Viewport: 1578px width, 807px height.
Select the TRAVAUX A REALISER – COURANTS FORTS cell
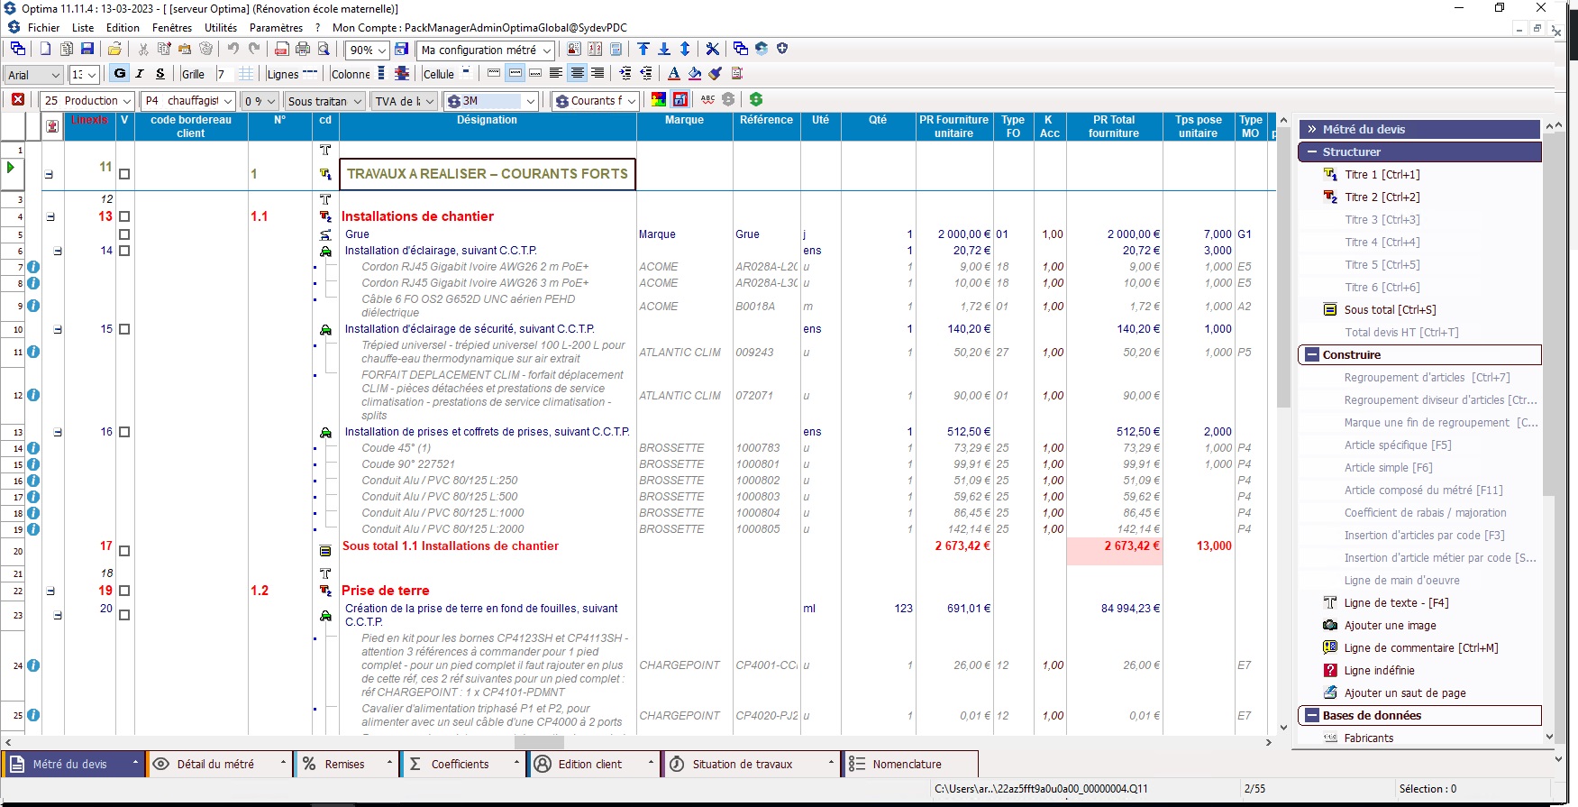coord(488,174)
